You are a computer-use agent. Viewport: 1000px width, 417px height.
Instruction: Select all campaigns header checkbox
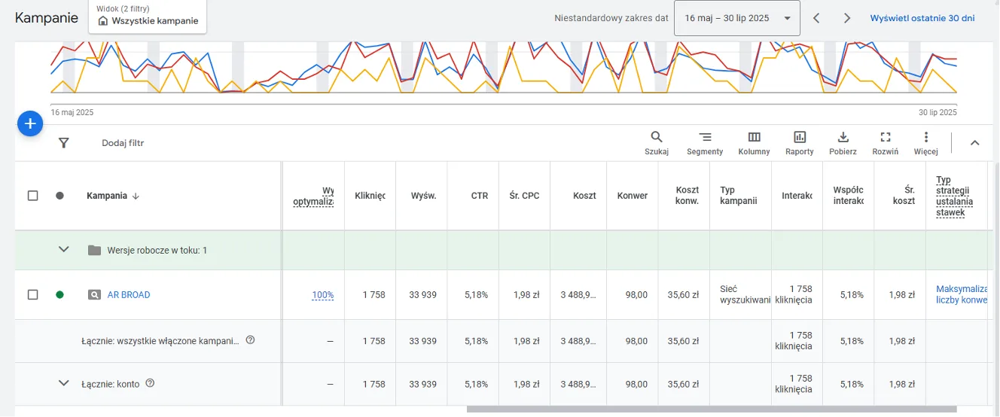tap(33, 196)
